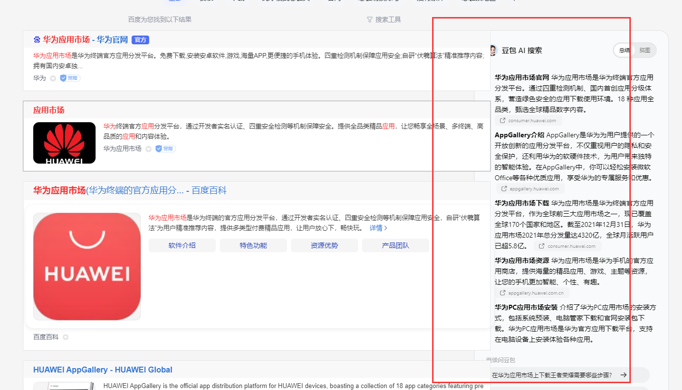Click the source name 华为 under the first result
The height and width of the screenshot is (390, 682).
click(39, 78)
